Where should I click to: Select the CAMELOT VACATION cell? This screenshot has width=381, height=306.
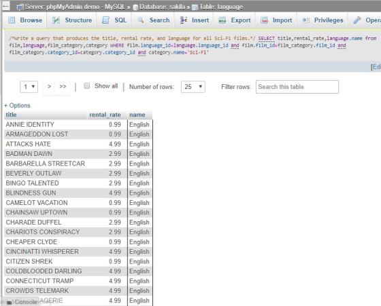pyautogui.click(x=46, y=203)
